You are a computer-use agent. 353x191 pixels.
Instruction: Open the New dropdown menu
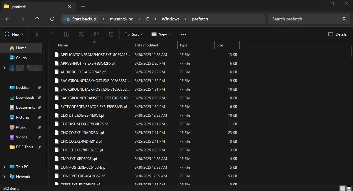14,34
